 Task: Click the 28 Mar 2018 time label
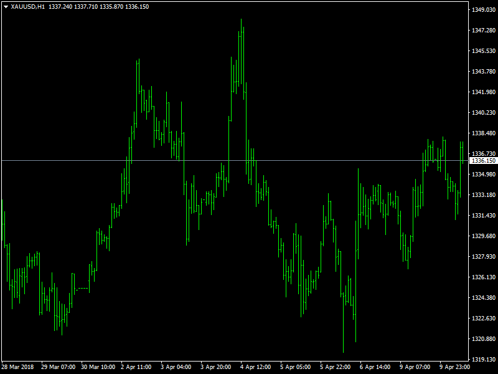point(18,367)
